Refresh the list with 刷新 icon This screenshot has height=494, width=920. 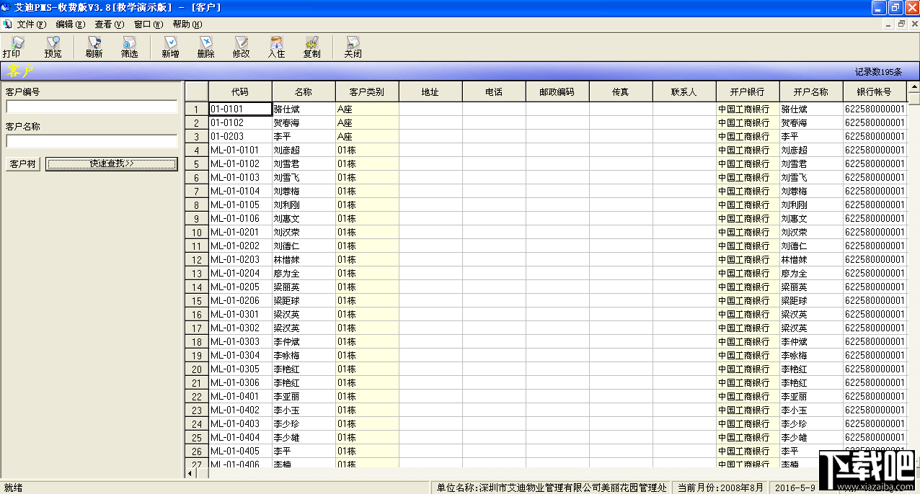[94, 47]
